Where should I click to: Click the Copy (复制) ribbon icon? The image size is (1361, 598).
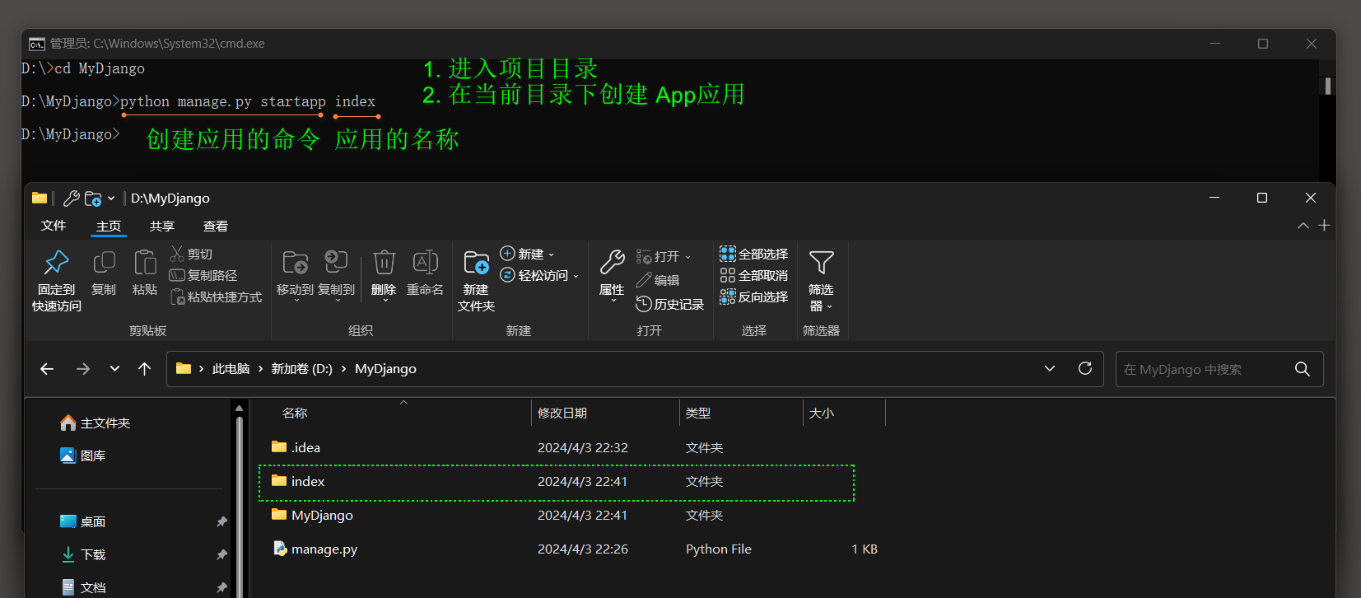[x=104, y=263]
